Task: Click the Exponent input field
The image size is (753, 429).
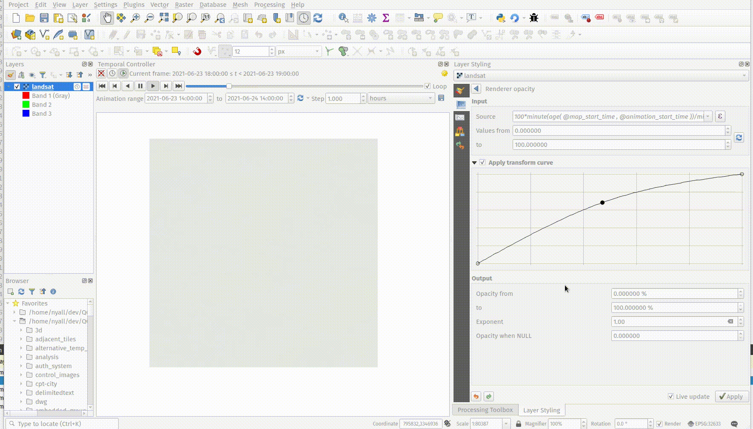Action: 669,322
